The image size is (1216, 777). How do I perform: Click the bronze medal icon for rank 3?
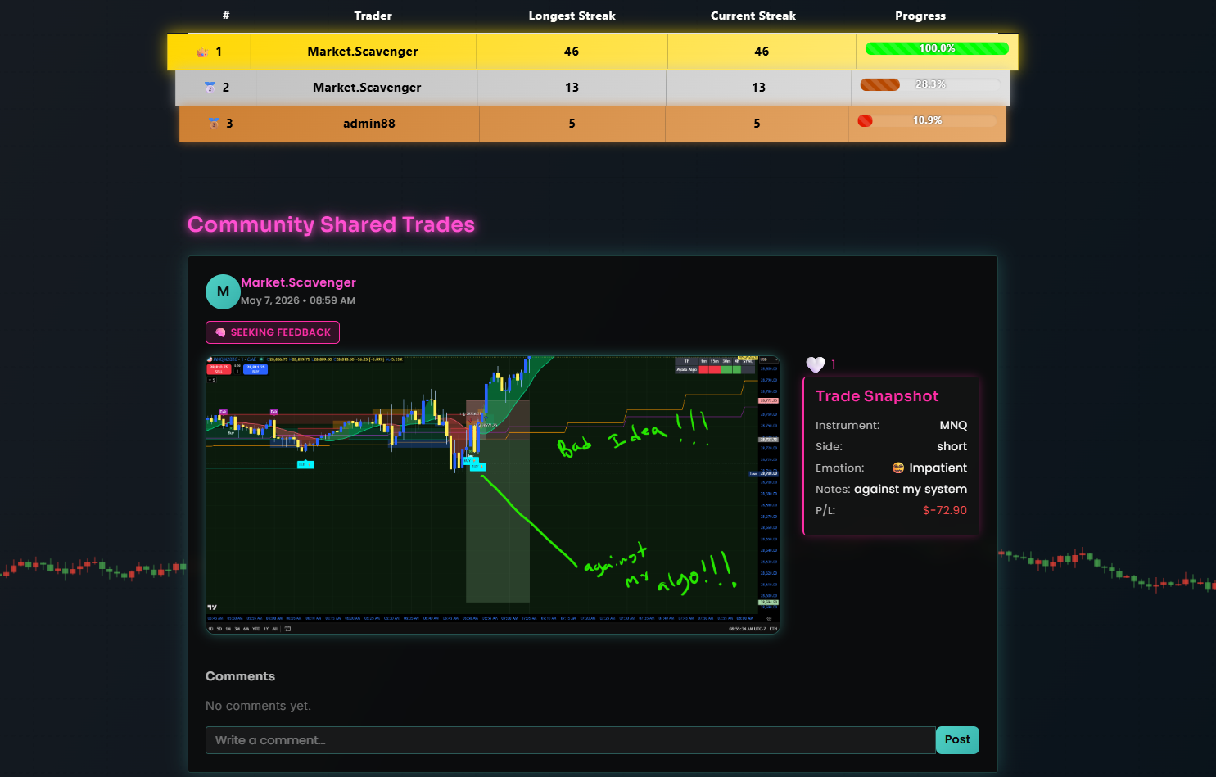point(214,123)
